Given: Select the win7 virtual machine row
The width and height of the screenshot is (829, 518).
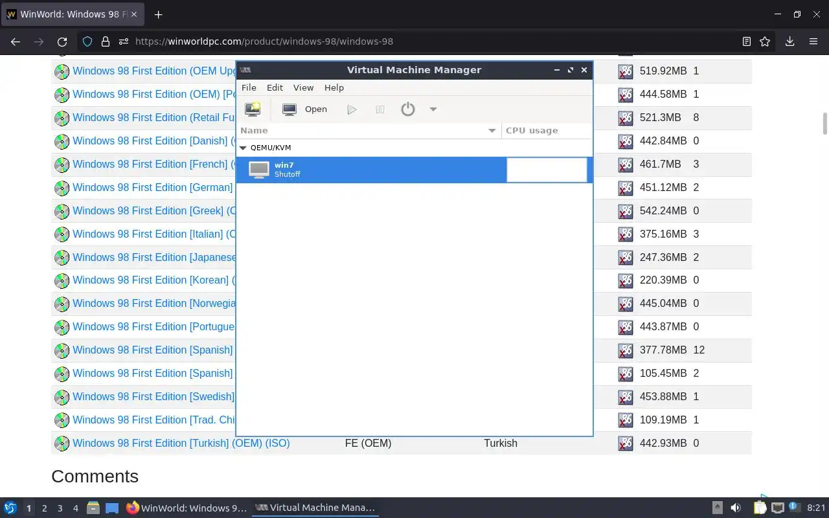Looking at the screenshot, I should 414,170.
